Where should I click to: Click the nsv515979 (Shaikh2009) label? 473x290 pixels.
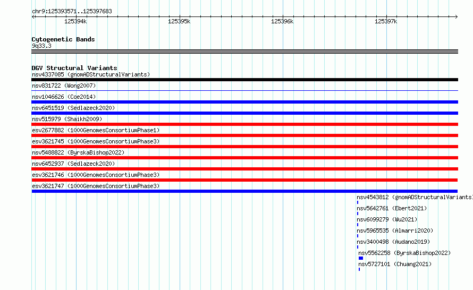pyautogui.click(x=67, y=119)
